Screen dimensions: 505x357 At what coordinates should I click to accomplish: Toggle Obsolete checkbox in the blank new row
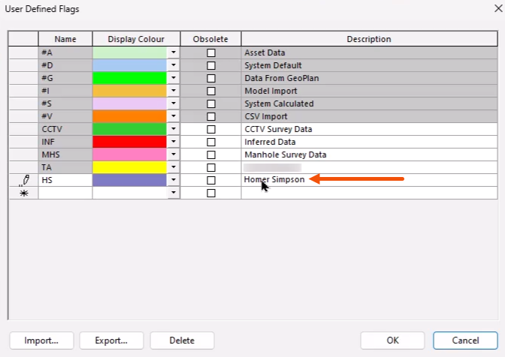[211, 193]
